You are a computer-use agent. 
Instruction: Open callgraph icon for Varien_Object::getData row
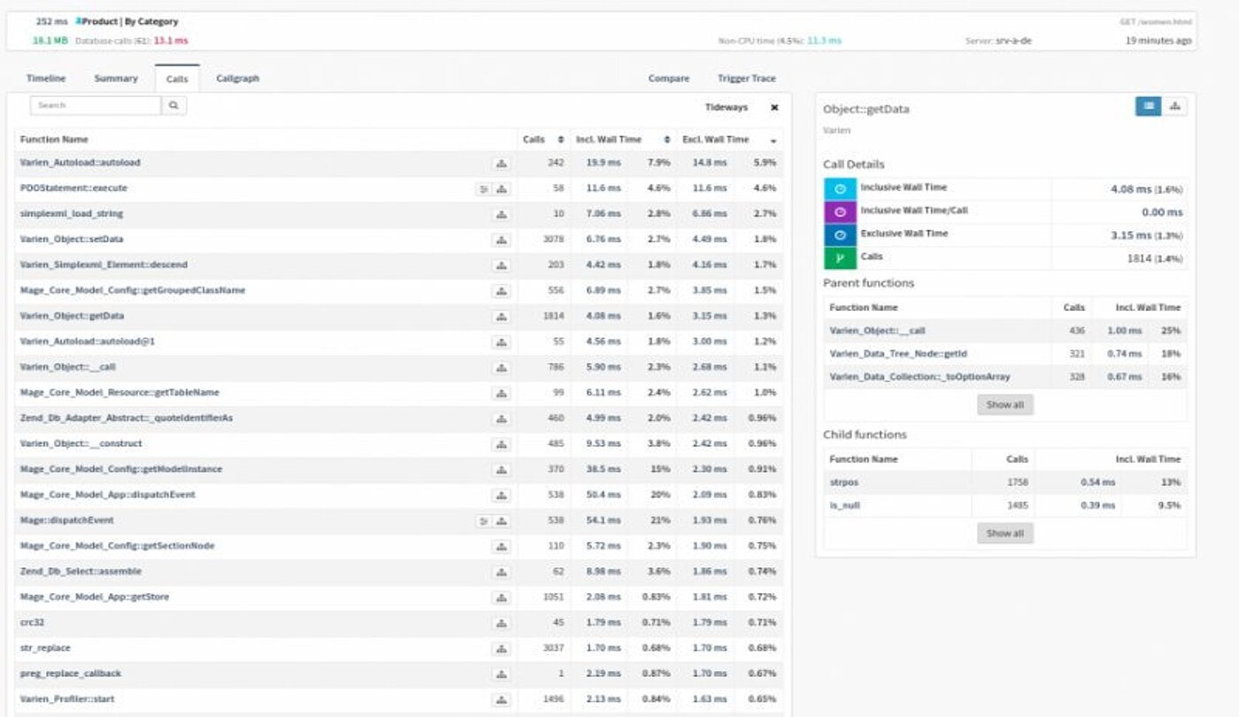click(502, 316)
